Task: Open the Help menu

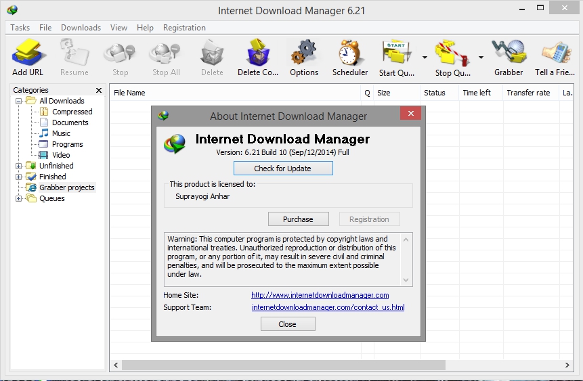Action: tap(145, 28)
